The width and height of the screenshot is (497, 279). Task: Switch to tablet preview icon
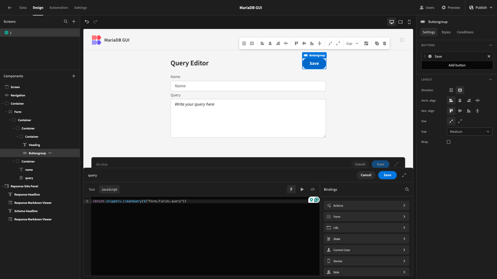(400, 22)
